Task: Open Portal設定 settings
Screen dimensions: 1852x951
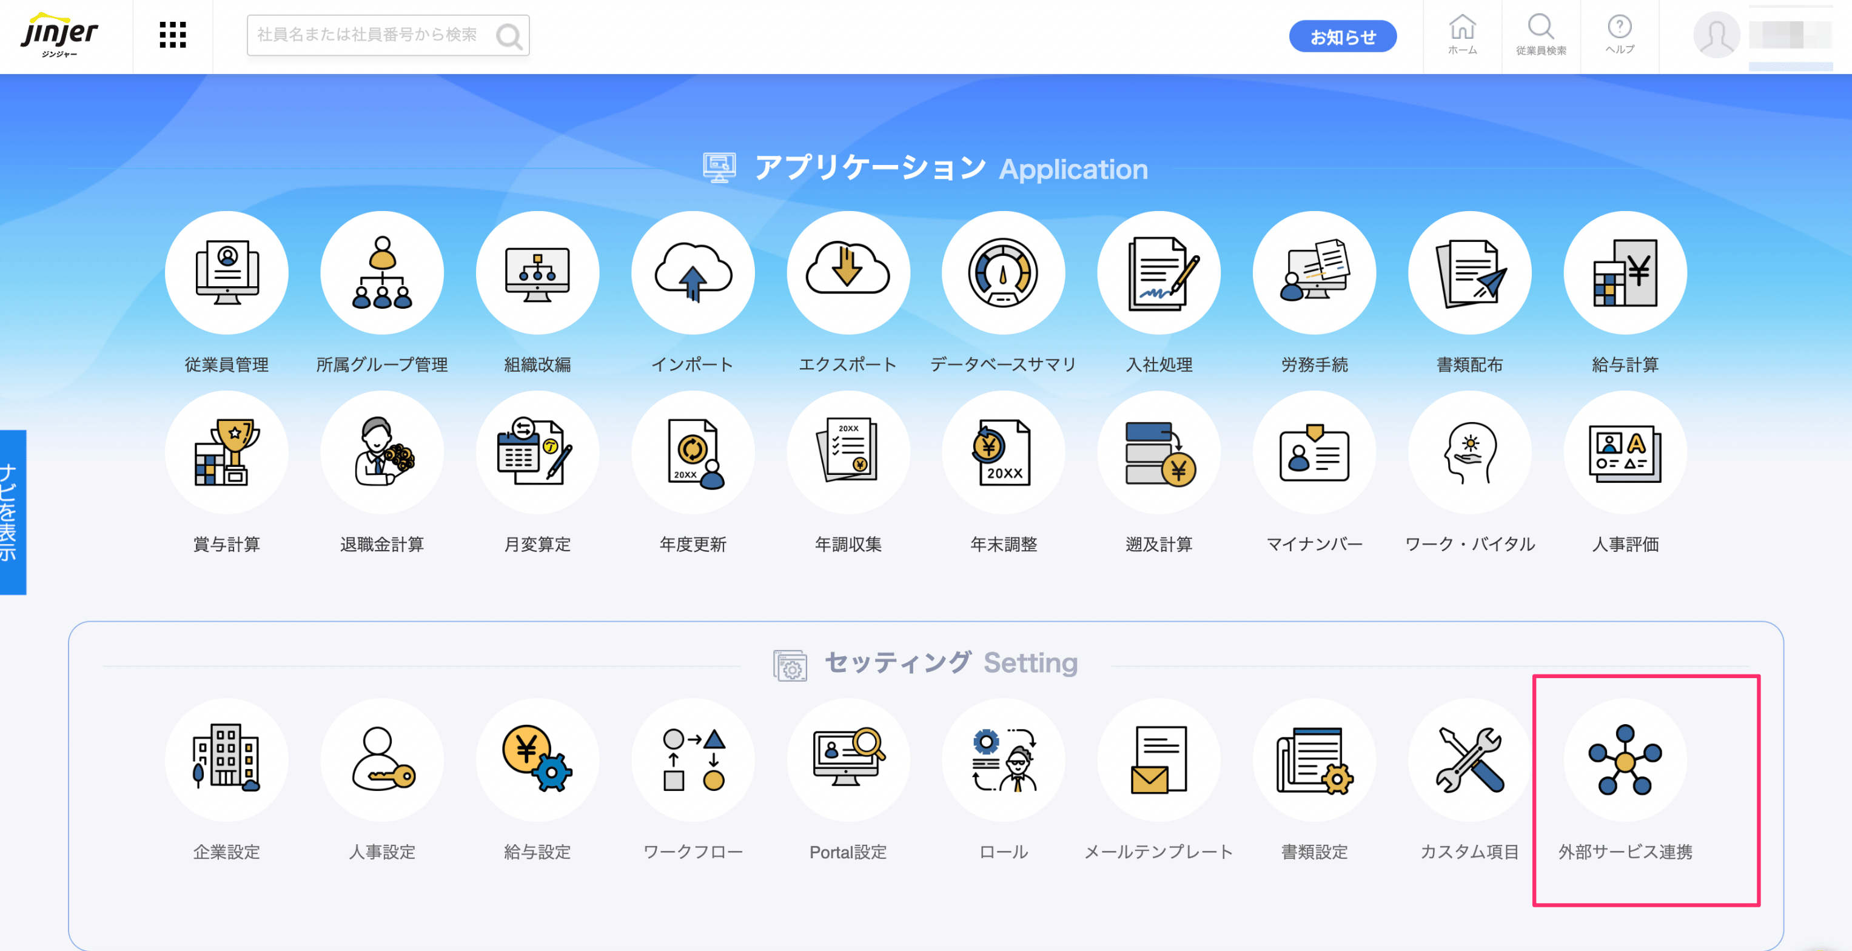Action: (848, 760)
